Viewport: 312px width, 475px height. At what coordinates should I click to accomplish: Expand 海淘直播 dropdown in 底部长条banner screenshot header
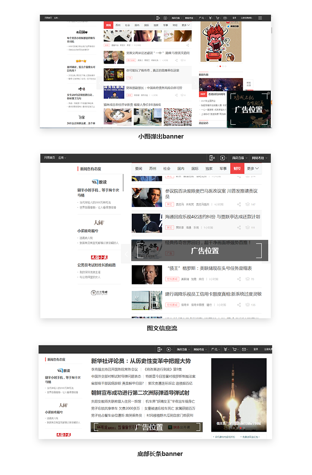coord(183,349)
